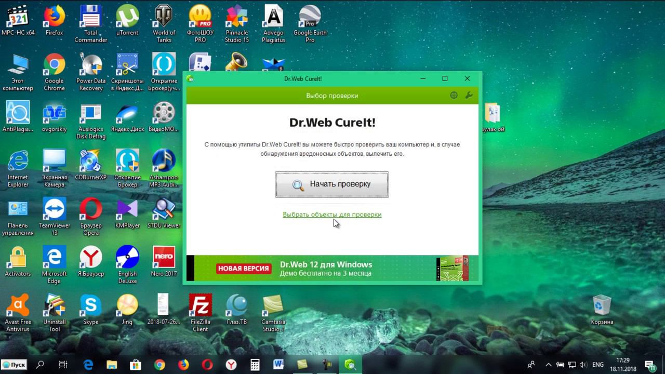
Task: Select Панель управления desktop icon
Action: 18,218
